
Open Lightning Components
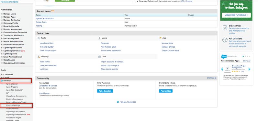click(15, 112)
